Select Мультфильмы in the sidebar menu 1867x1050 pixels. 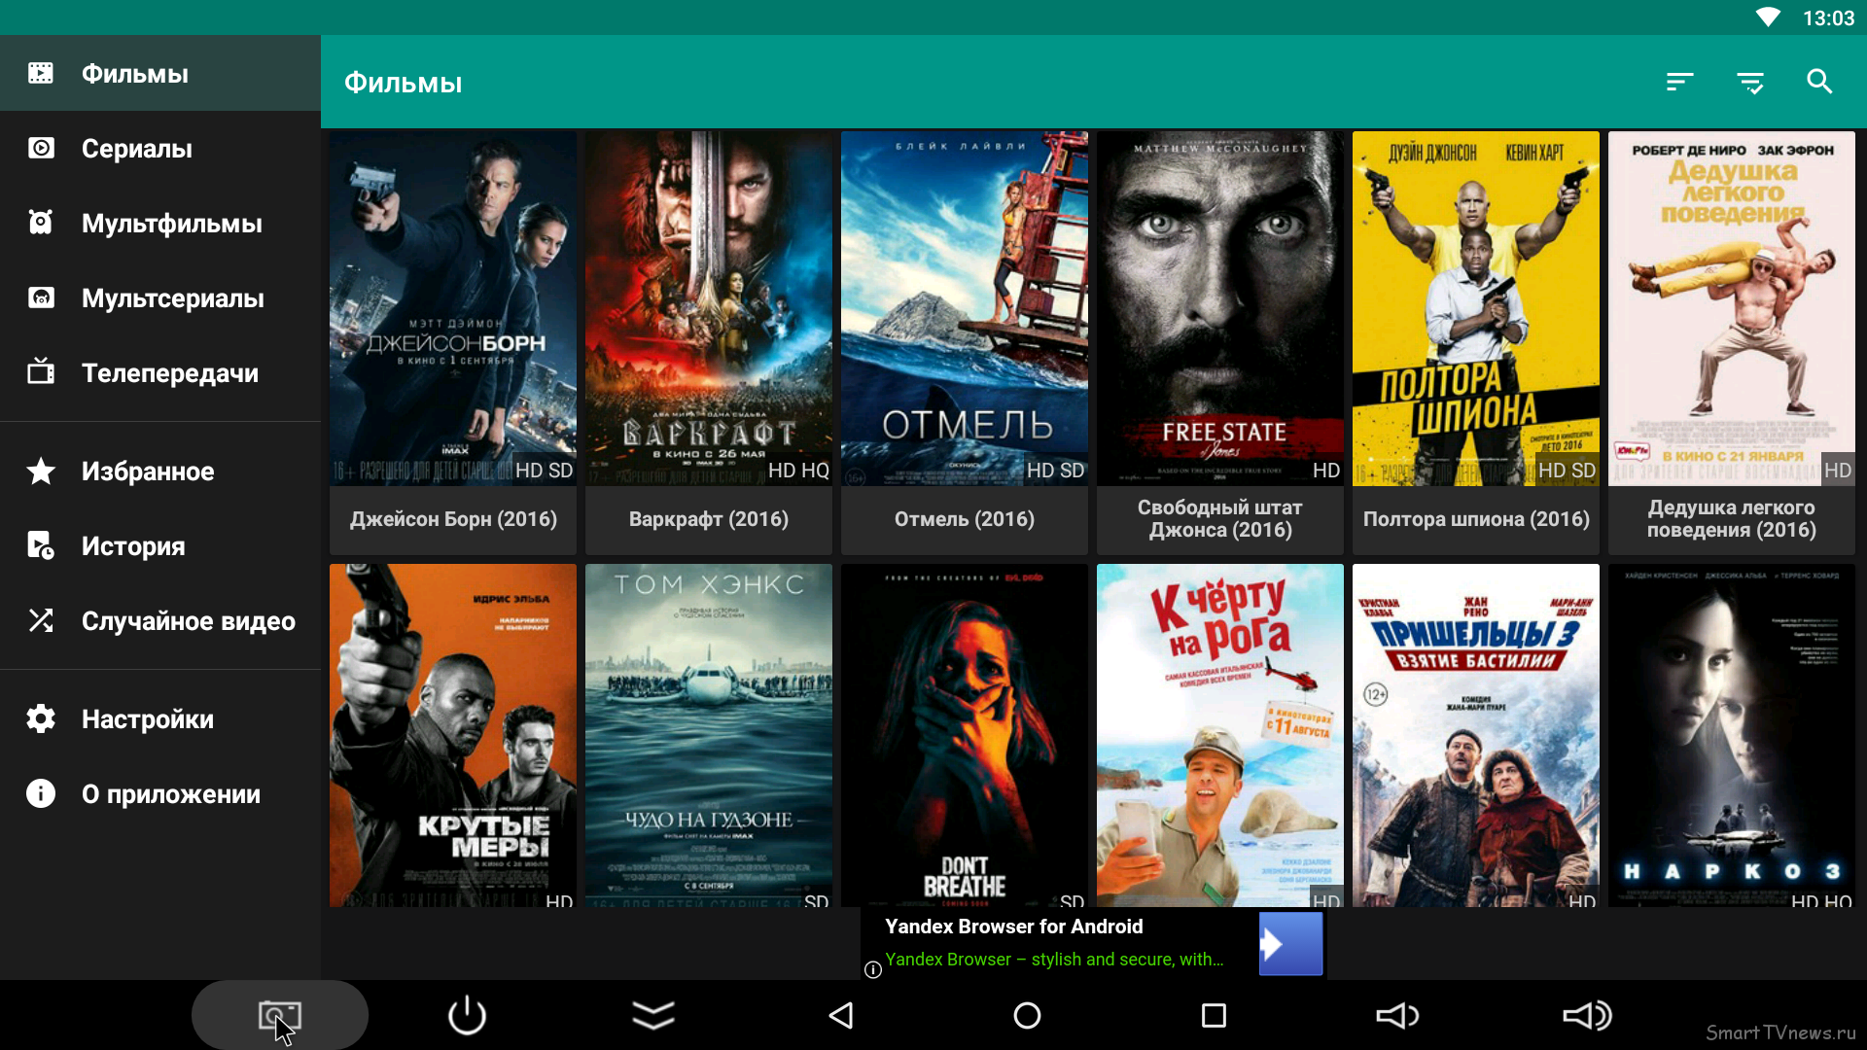(x=160, y=223)
